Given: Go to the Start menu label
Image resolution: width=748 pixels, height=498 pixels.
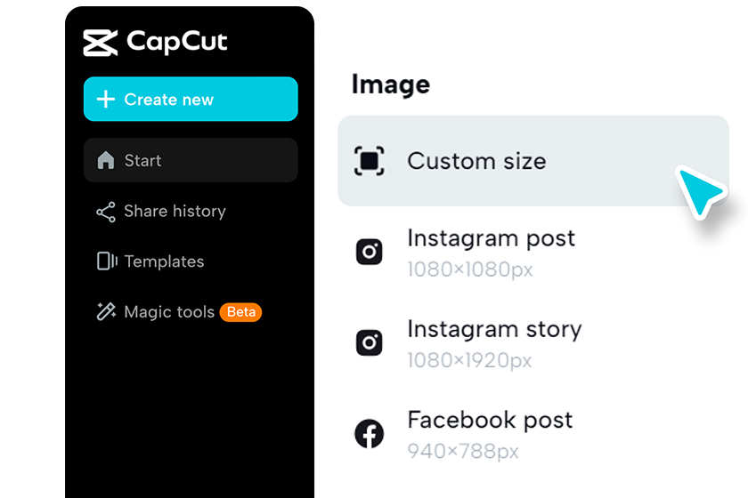Looking at the screenshot, I should (x=142, y=161).
